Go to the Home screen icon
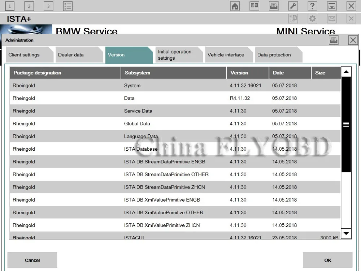This screenshot has height=271, width=361. 235,6
